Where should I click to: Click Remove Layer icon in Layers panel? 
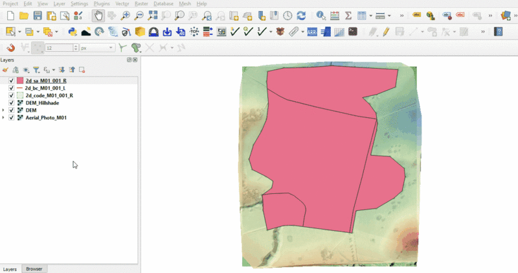[82, 69]
